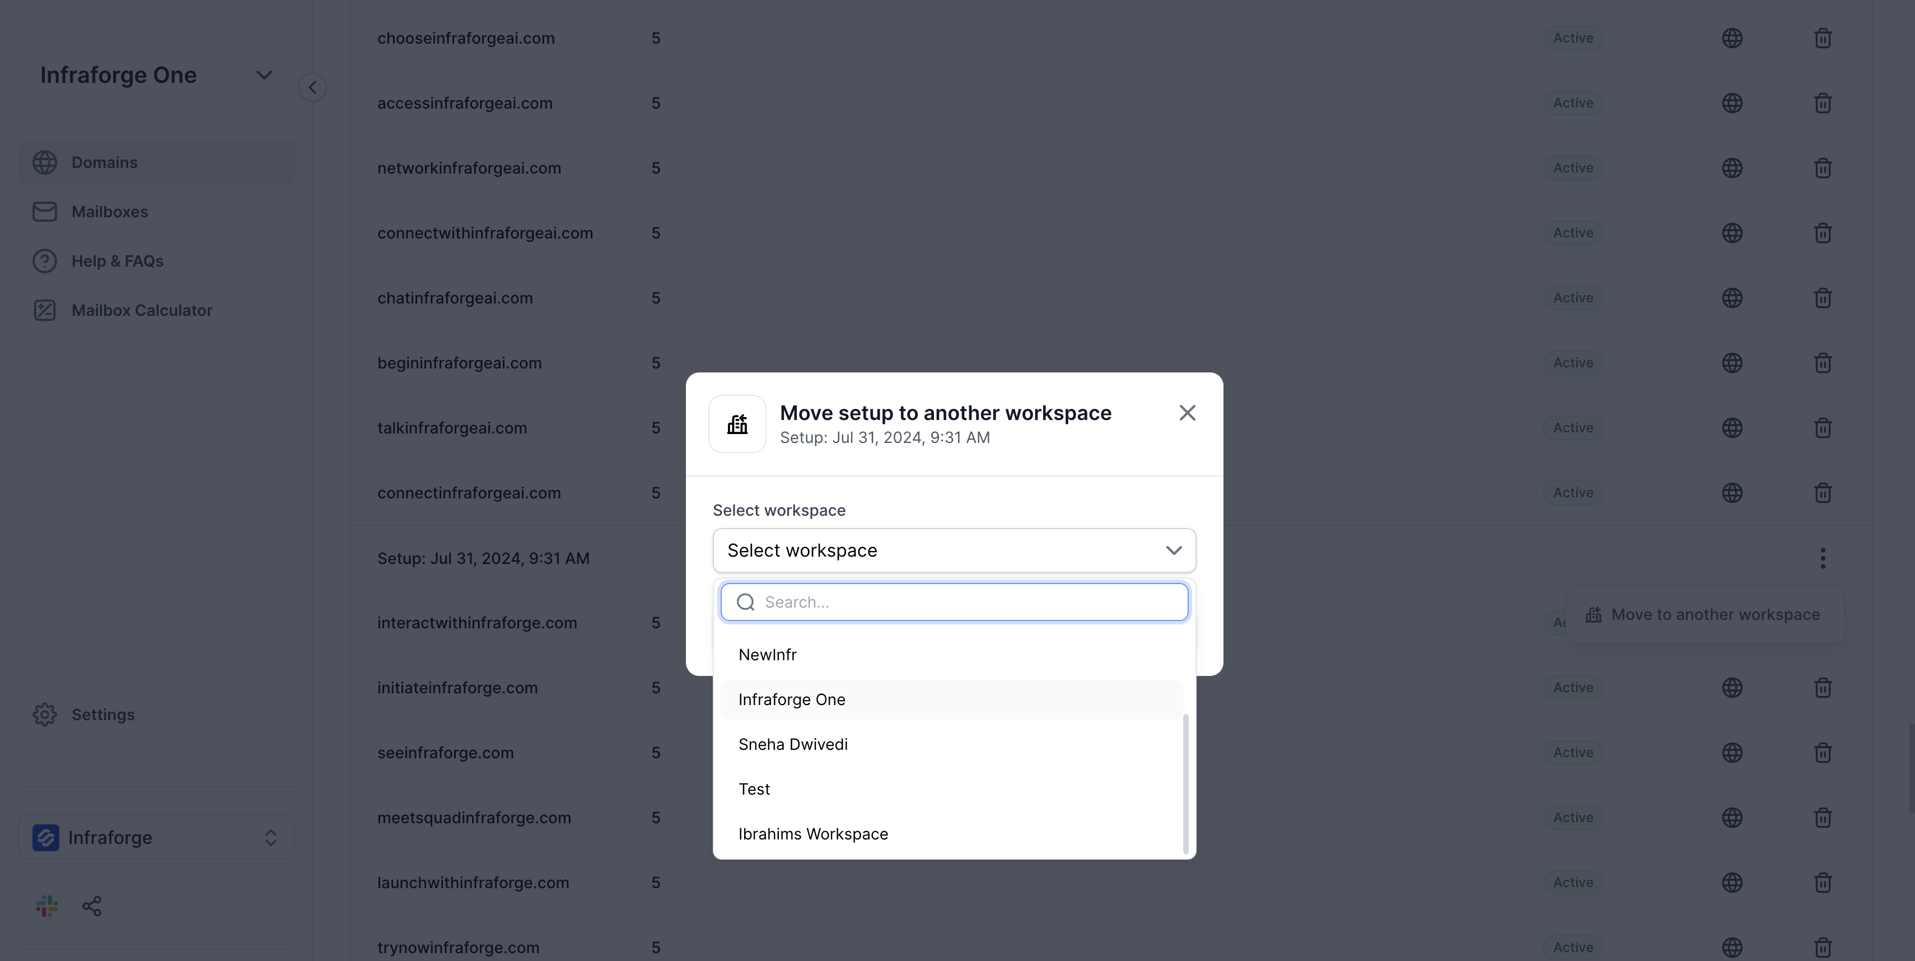Click globe icon for seeinfraforge.com
The height and width of the screenshot is (961, 1915).
pos(1732,752)
